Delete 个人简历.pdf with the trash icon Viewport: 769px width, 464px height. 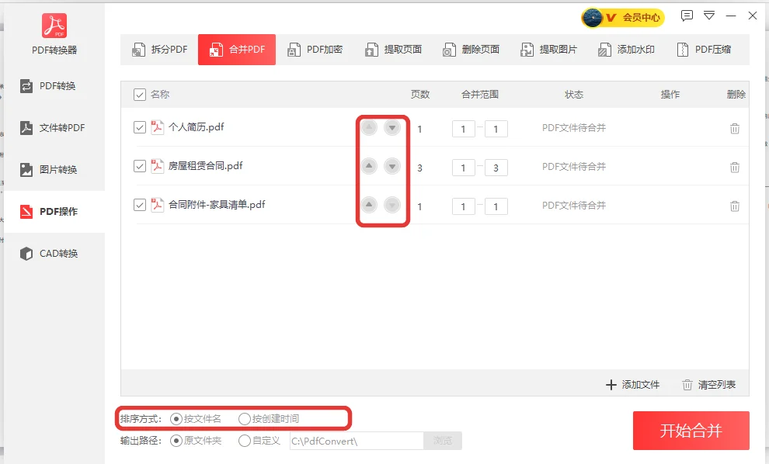(x=735, y=129)
